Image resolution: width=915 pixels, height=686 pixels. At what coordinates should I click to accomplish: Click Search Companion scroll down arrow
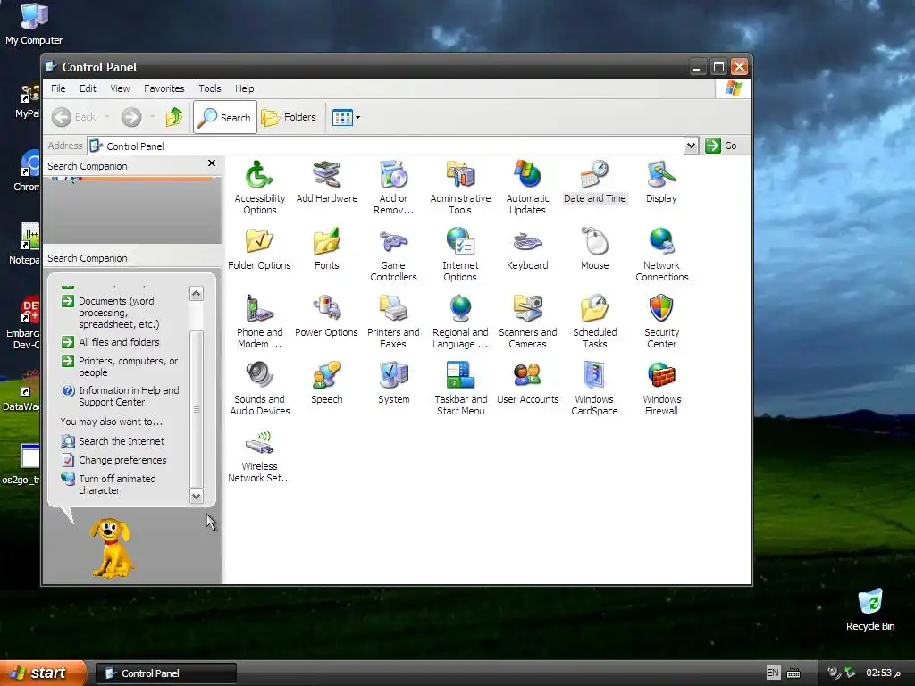pos(196,497)
